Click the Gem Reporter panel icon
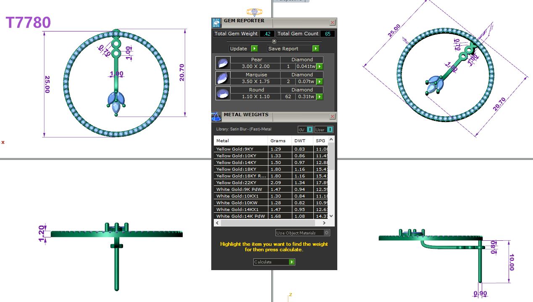 (216, 23)
